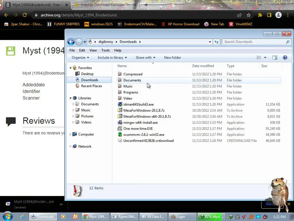
Task: Open Chrome three-dot menu
Action: coord(288,15)
